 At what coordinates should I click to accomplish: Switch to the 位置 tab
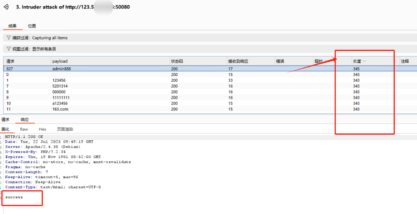coord(32,26)
